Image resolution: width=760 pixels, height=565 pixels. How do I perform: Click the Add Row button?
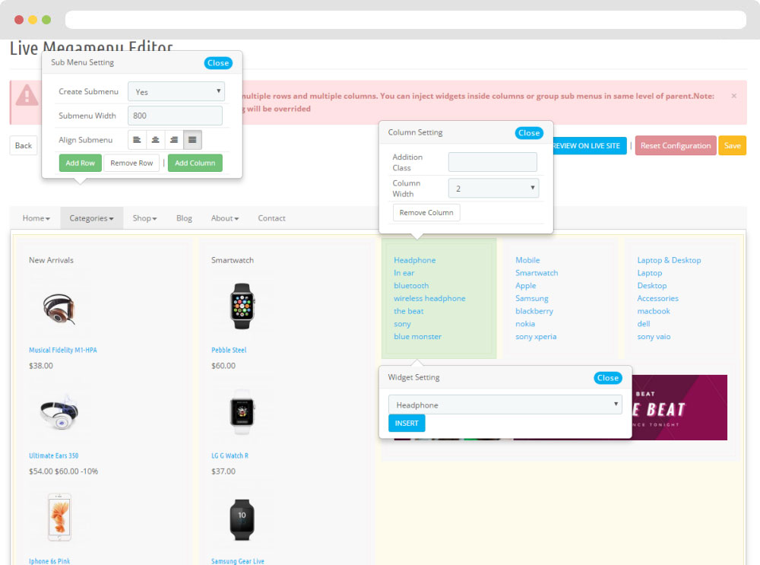point(81,163)
